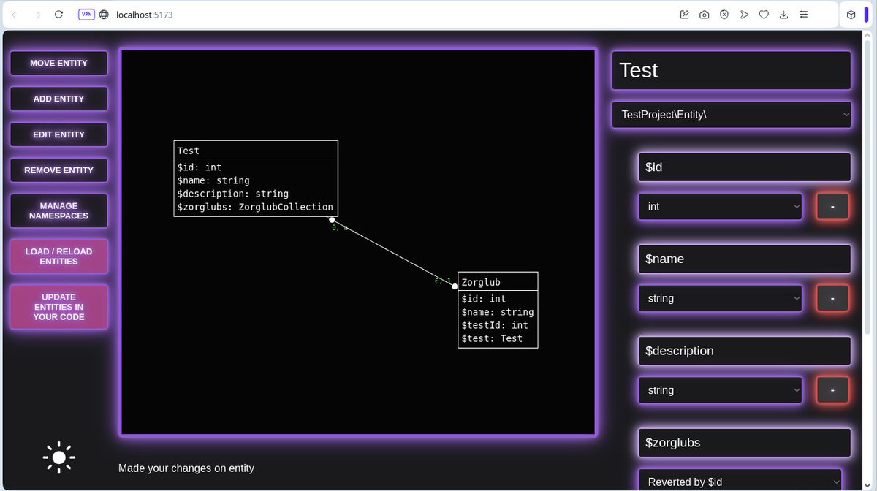Choose the Remove Entity button

[x=58, y=170]
